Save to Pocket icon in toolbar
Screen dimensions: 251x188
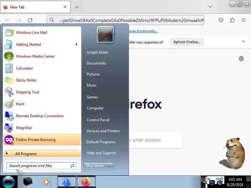[221, 20]
